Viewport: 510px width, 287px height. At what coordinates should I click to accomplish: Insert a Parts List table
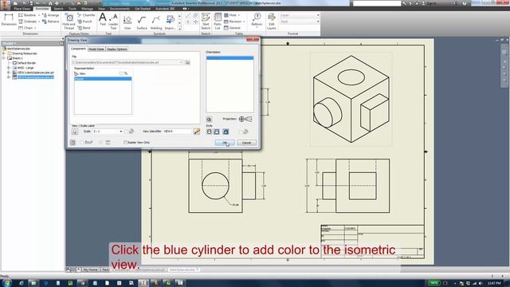tap(218, 22)
